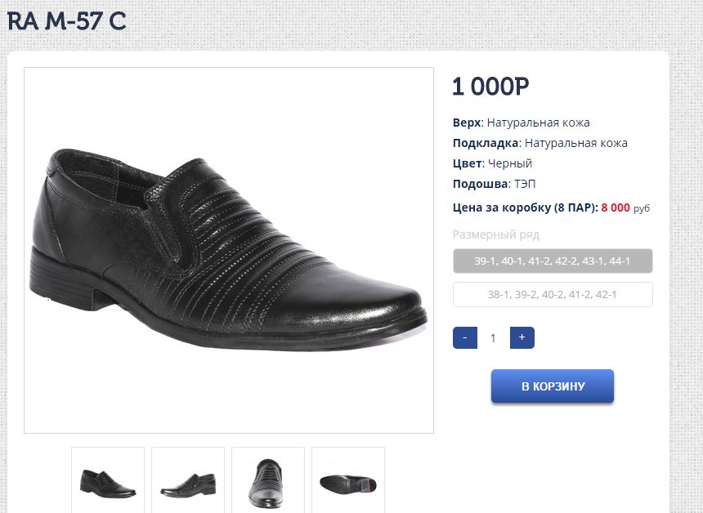Click the RA M-57 C product title
703x513 pixels.
tap(67, 20)
